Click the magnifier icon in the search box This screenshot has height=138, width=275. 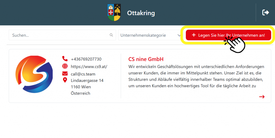pos(111,35)
